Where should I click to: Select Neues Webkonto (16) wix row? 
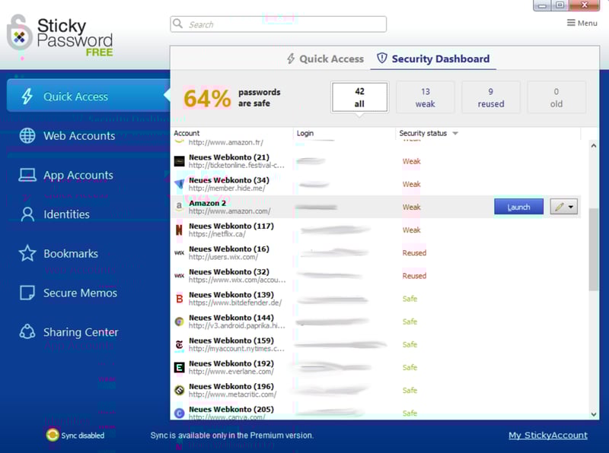375,252
